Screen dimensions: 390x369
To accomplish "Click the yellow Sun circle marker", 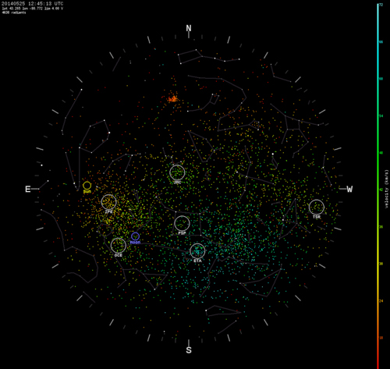I will (87, 186).
